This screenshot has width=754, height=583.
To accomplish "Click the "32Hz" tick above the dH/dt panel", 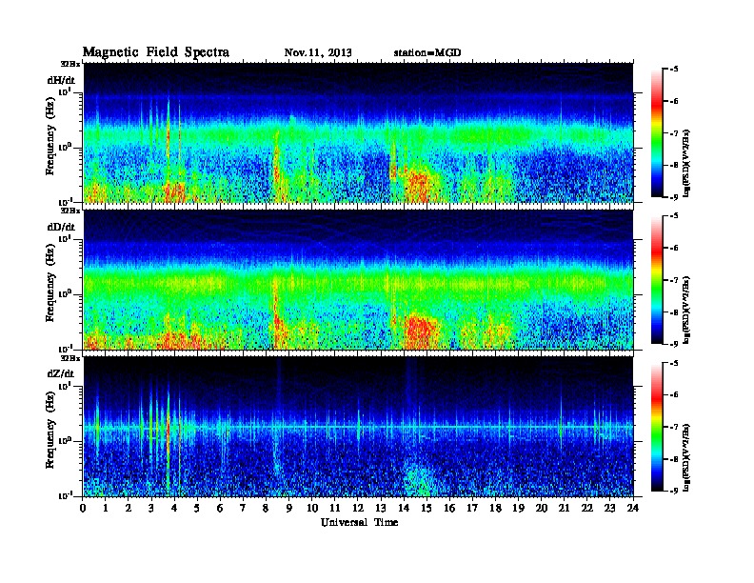I will tap(70, 64).
